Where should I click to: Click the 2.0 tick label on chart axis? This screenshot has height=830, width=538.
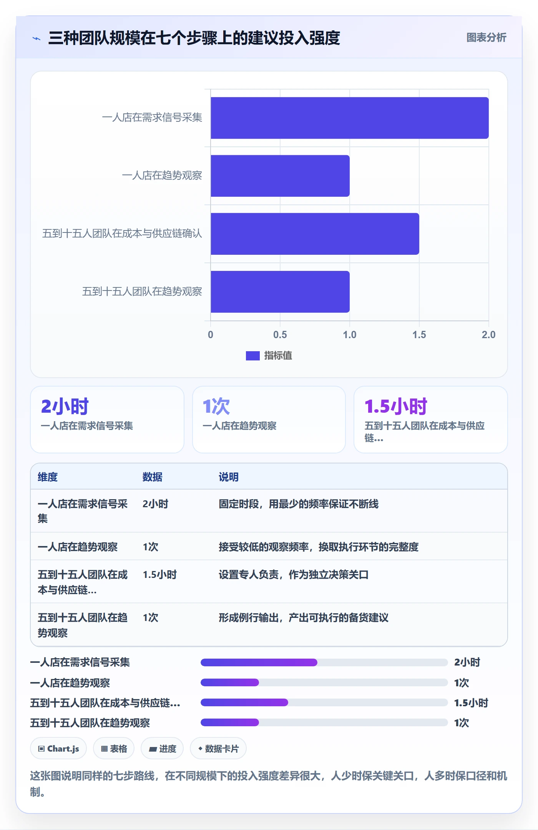[488, 335]
